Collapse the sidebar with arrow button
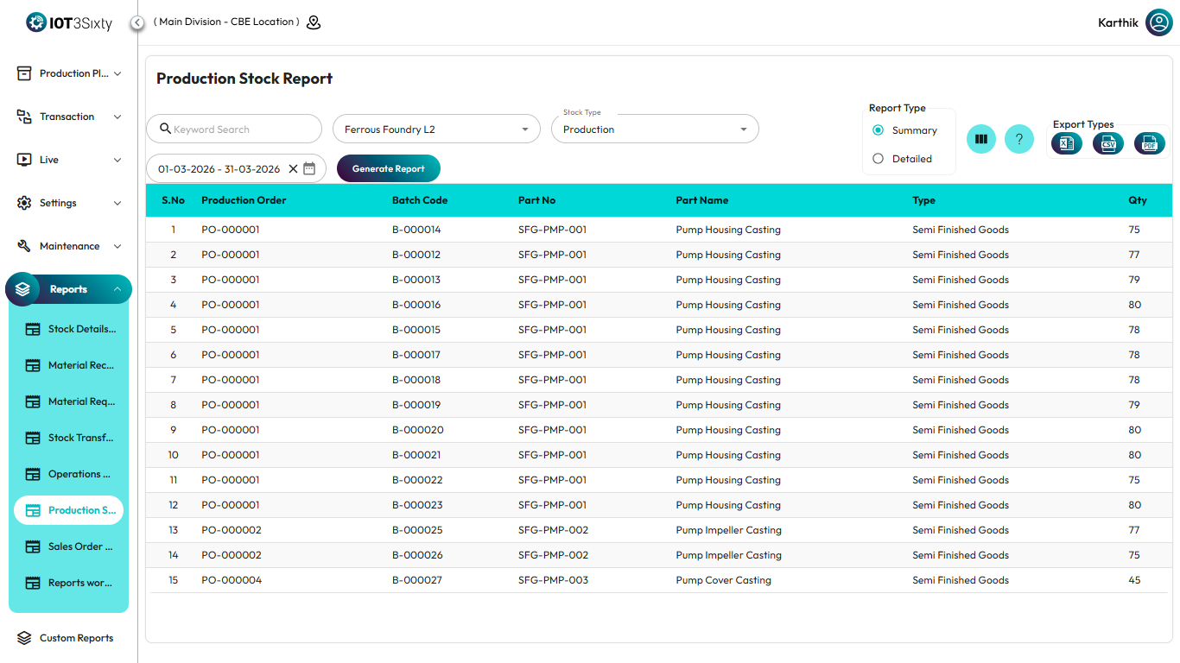This screenshot has width=1180, height=663. coord(137,22)
